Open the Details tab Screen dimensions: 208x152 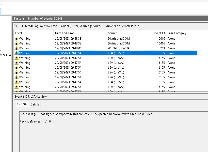35,104
